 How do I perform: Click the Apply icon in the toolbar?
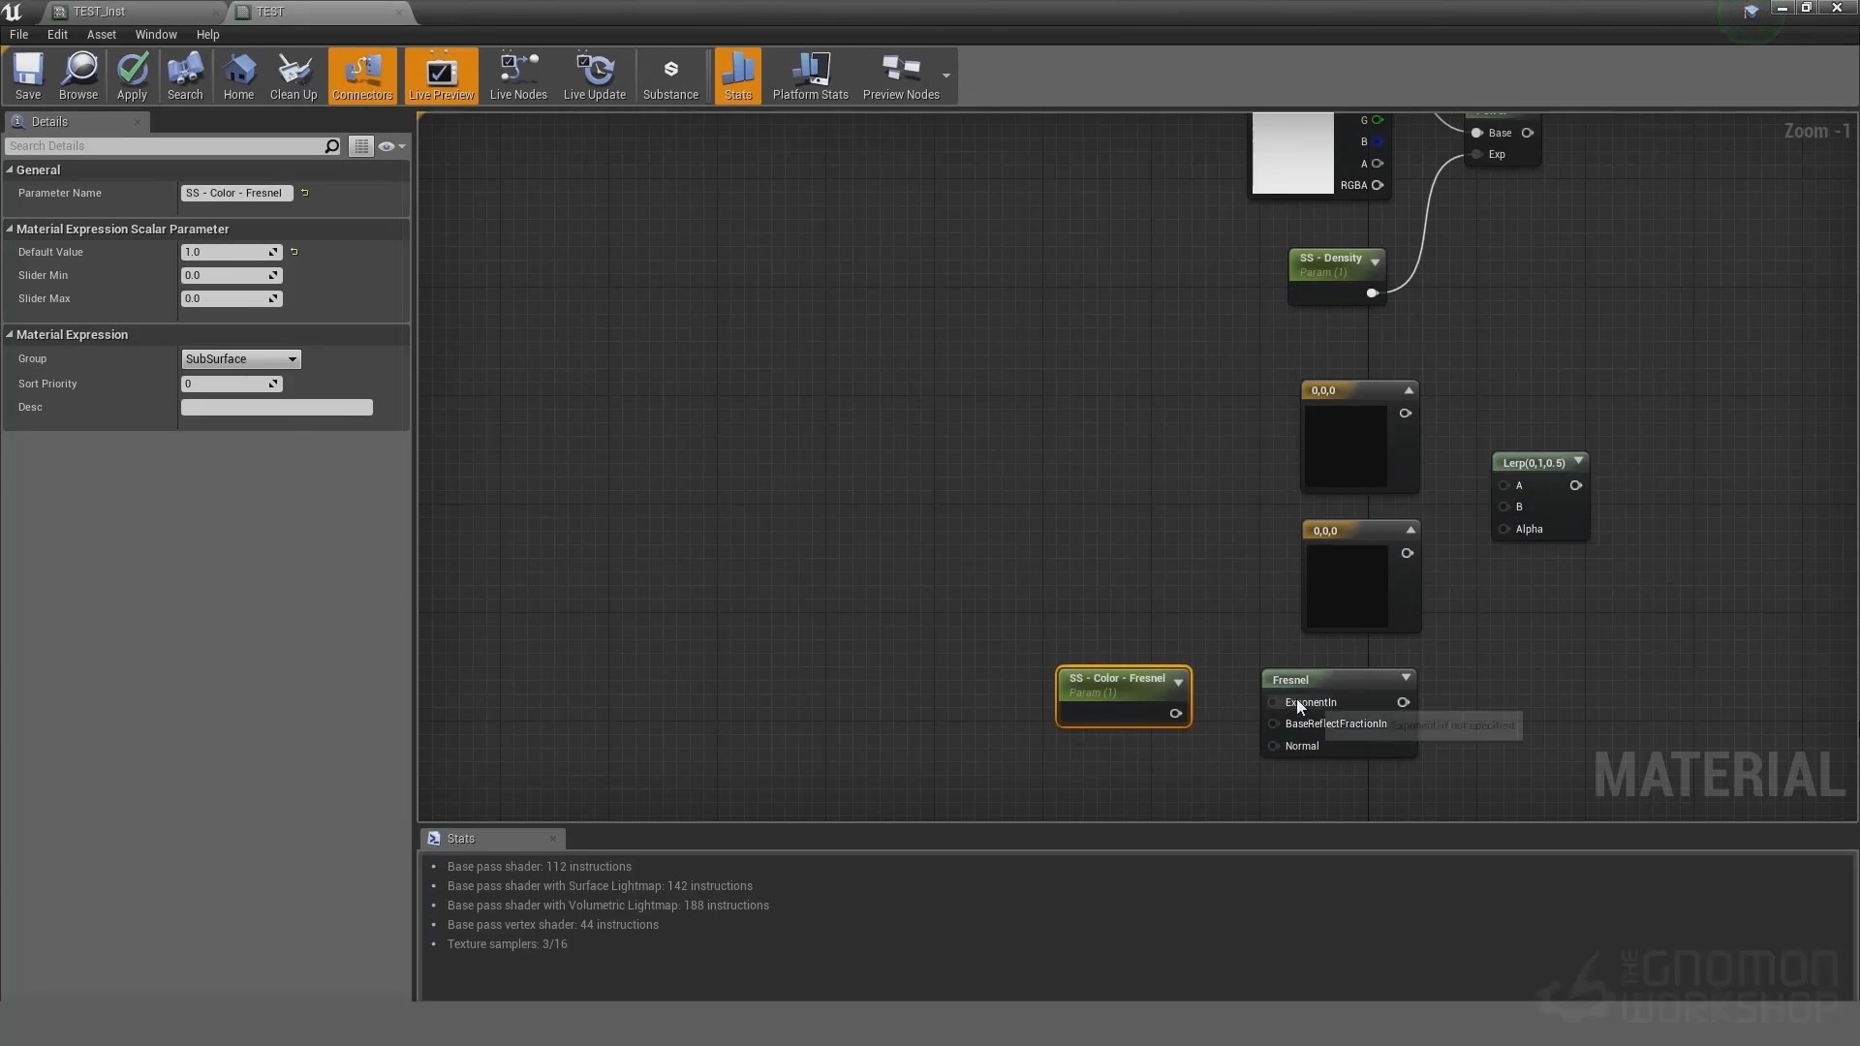[132, 77]
